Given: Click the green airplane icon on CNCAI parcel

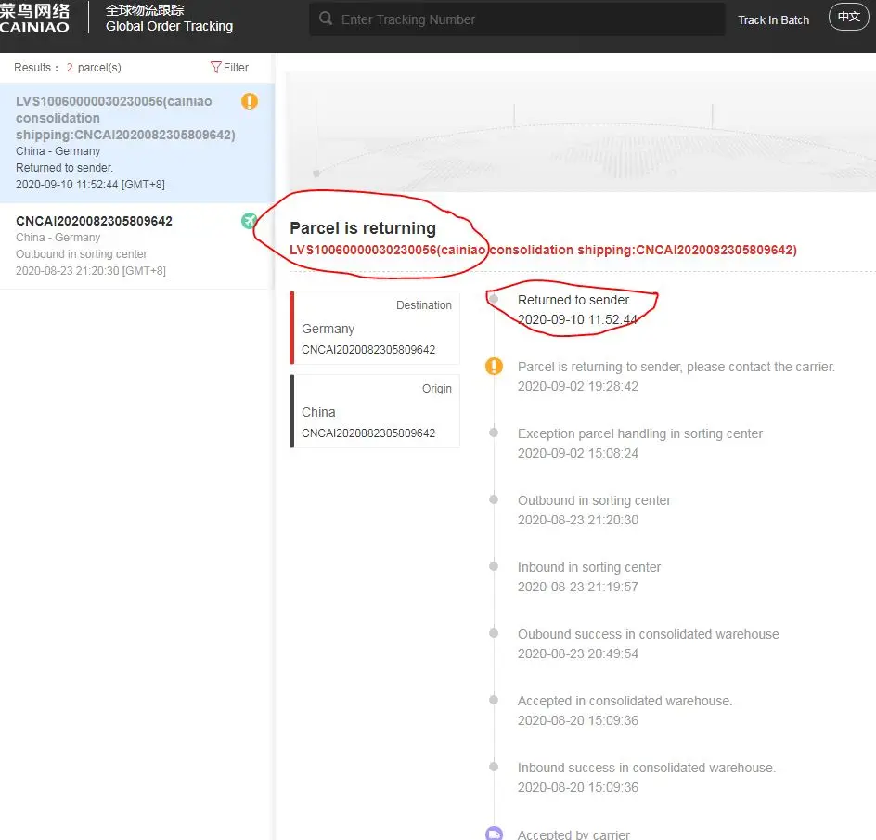Looking at the screenshot, I should [250, 221].
